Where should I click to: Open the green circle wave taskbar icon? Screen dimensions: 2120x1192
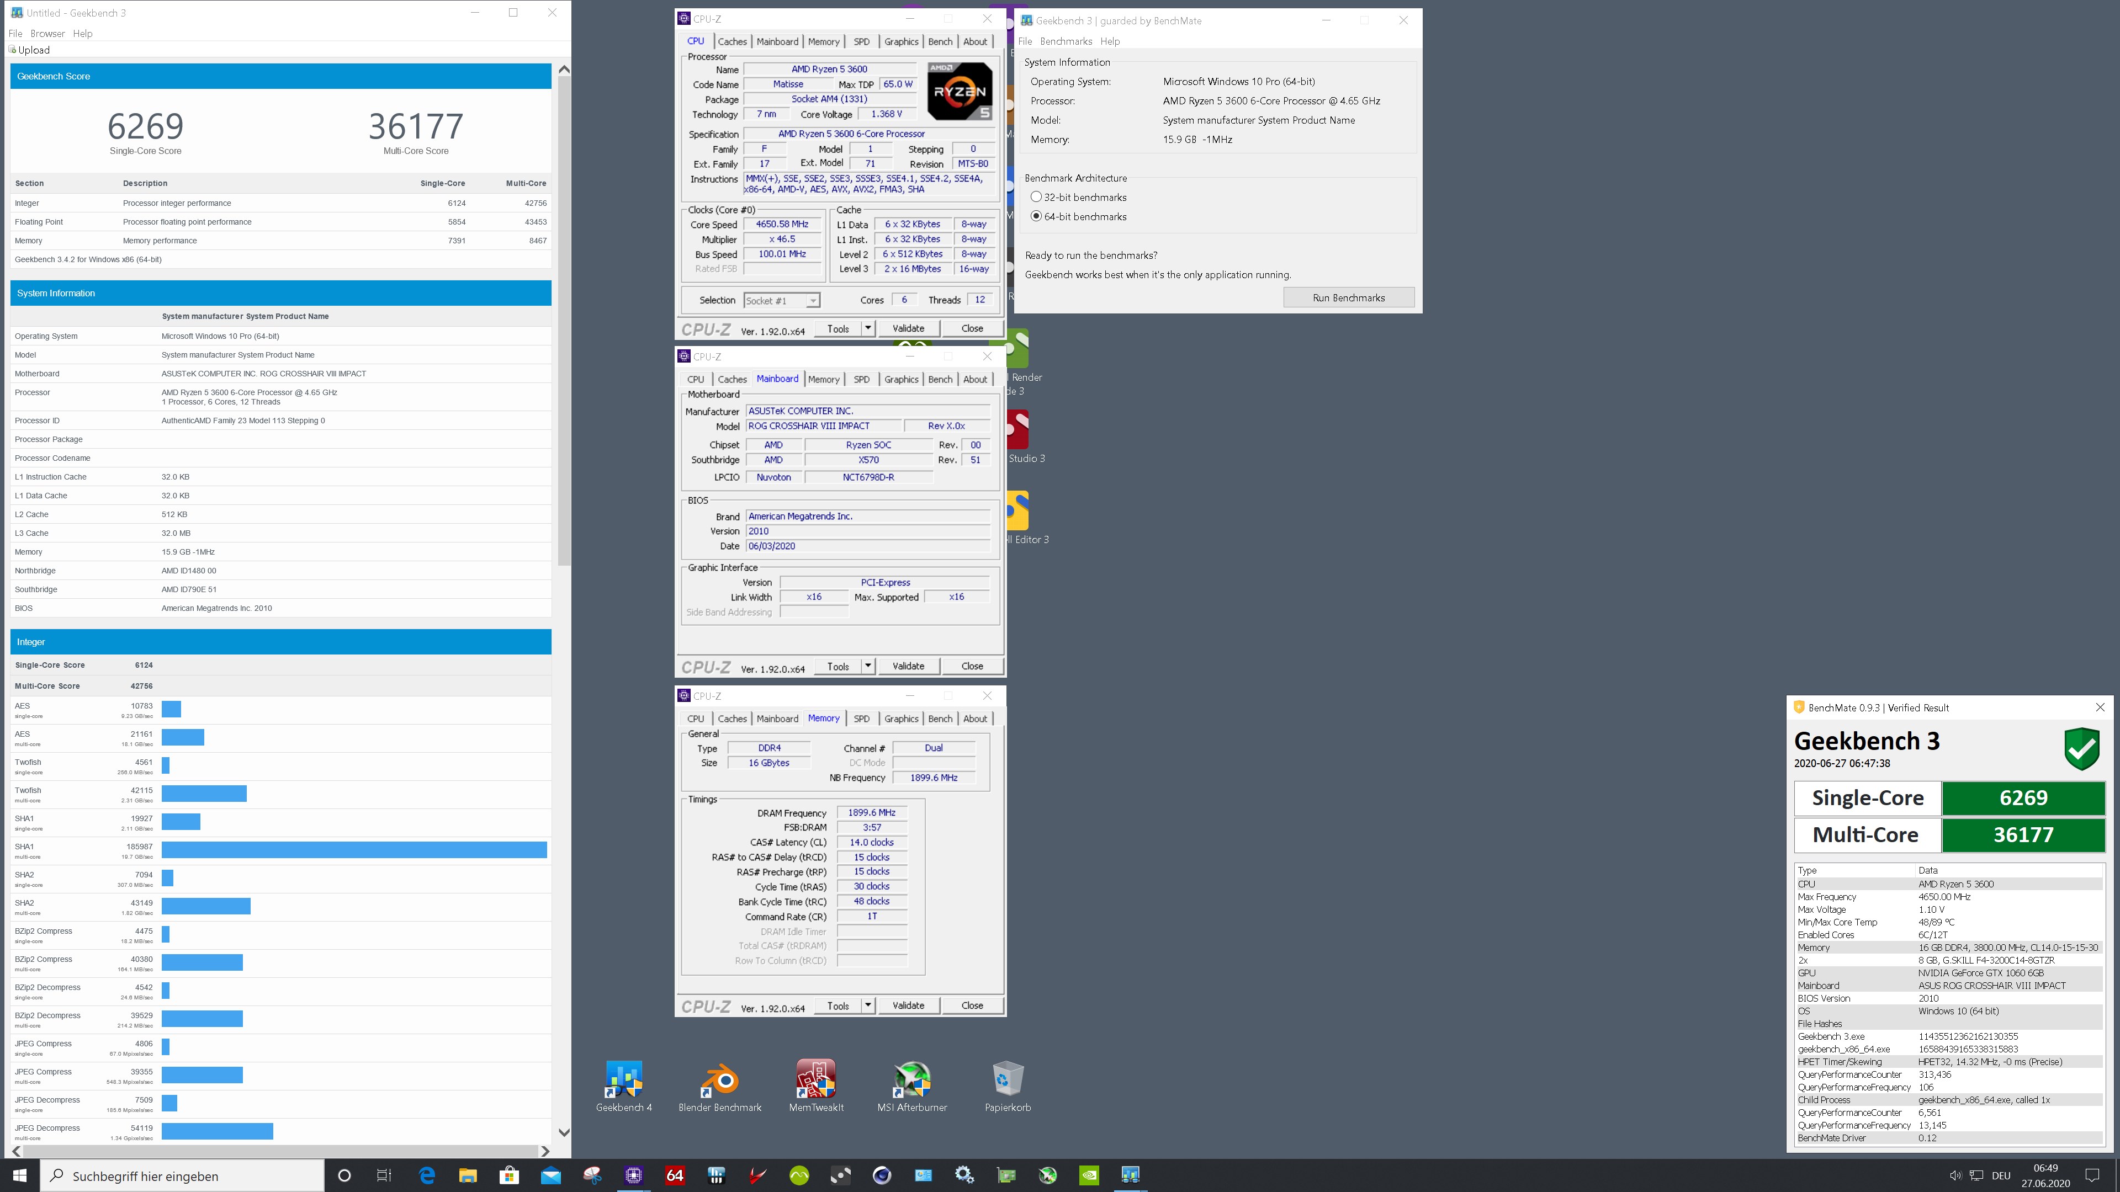click(x=799, y=1175)
